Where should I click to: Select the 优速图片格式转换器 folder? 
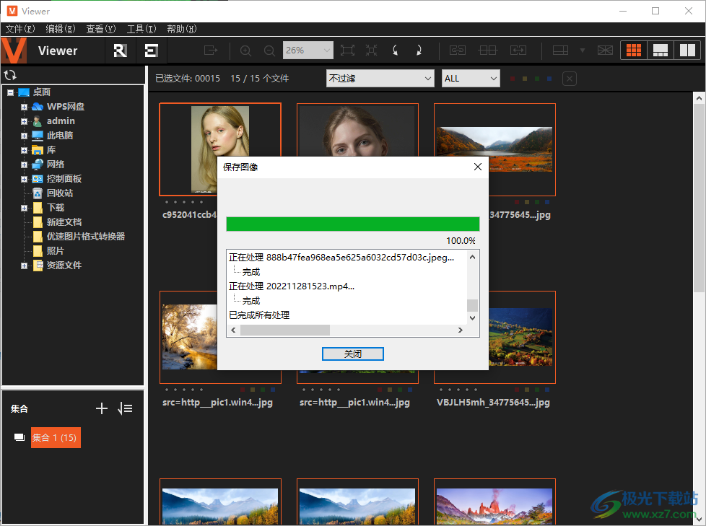(x=86, y=236)
